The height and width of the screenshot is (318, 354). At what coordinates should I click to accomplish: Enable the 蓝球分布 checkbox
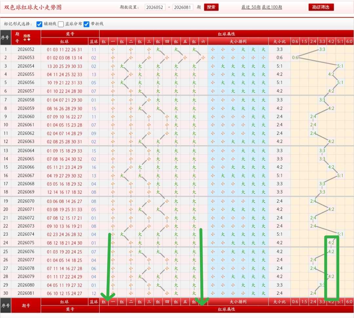pyautogui.click(x=61, y=24)
